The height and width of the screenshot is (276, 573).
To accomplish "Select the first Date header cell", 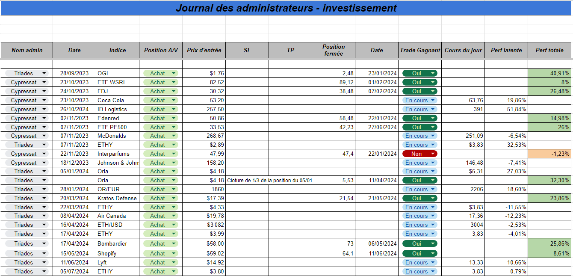I will coord(74,50).
